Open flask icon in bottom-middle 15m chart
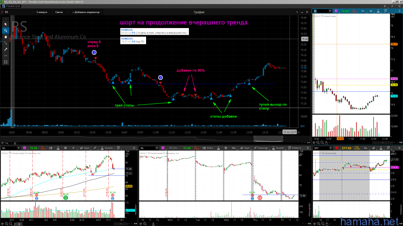 [x=218, y=148]
